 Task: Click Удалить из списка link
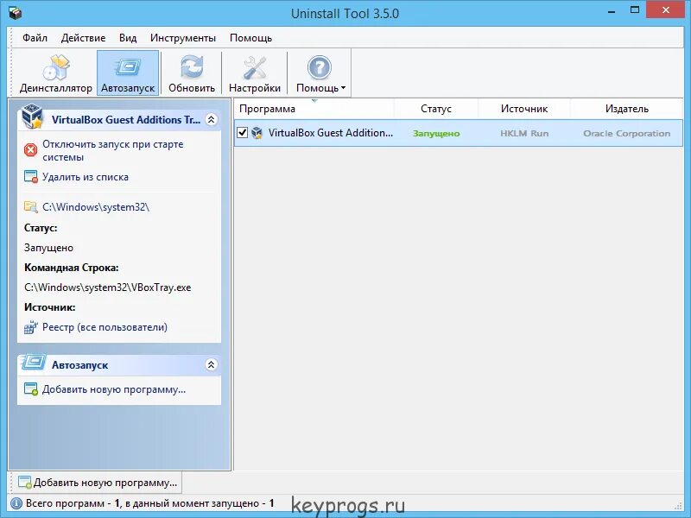point(86,177)
